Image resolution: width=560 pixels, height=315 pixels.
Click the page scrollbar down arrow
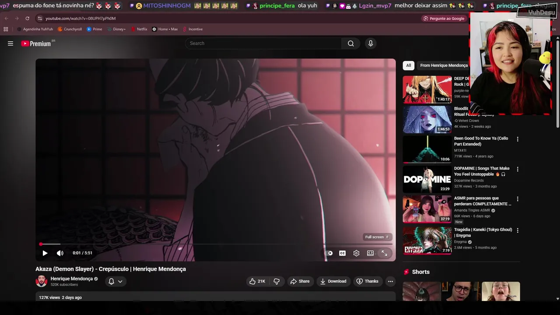point(557,299)
